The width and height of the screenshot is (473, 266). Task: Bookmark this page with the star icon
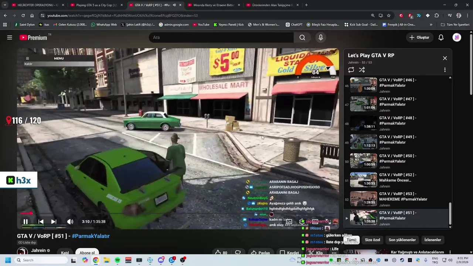[x=389, y=16]
